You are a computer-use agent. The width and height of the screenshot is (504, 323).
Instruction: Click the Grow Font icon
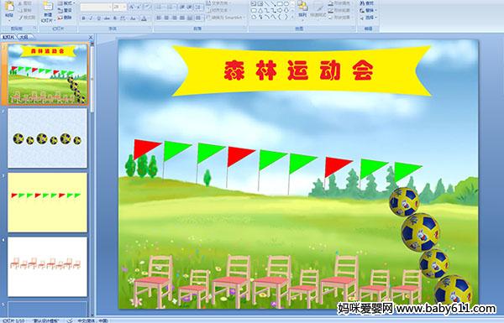click(131, 7)
